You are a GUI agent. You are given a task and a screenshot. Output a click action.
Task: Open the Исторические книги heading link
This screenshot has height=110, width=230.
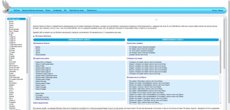coord(41,58)
